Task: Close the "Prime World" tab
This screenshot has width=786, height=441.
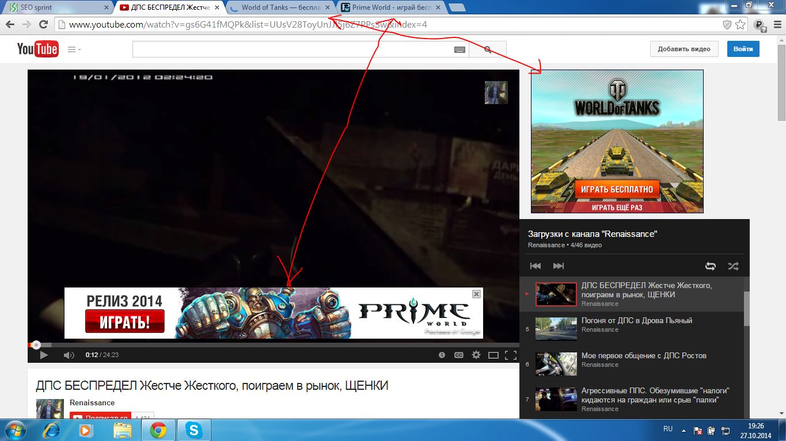Action: point(439,7)
